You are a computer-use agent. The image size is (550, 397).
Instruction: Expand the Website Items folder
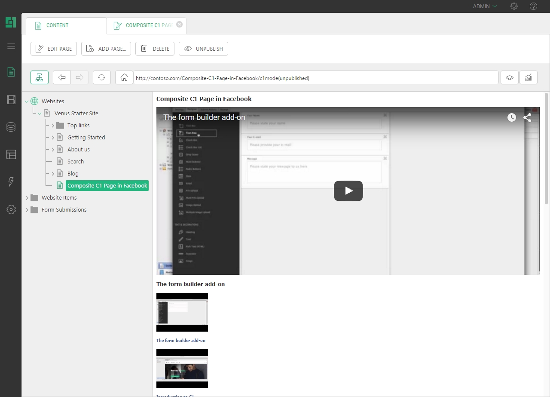coord(27,198)
